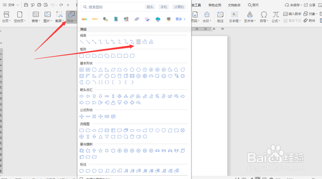Insert the multiply sign formula shape
Viewport: 322px width, 179px height.
click(94, 116)
